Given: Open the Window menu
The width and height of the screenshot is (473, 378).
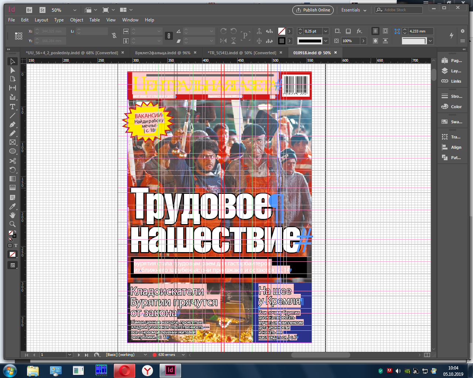Looking at the screenshot, I should click(x=130, y=20).
